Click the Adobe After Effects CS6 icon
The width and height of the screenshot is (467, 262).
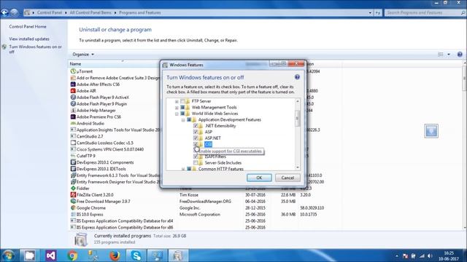click(73, 84)
